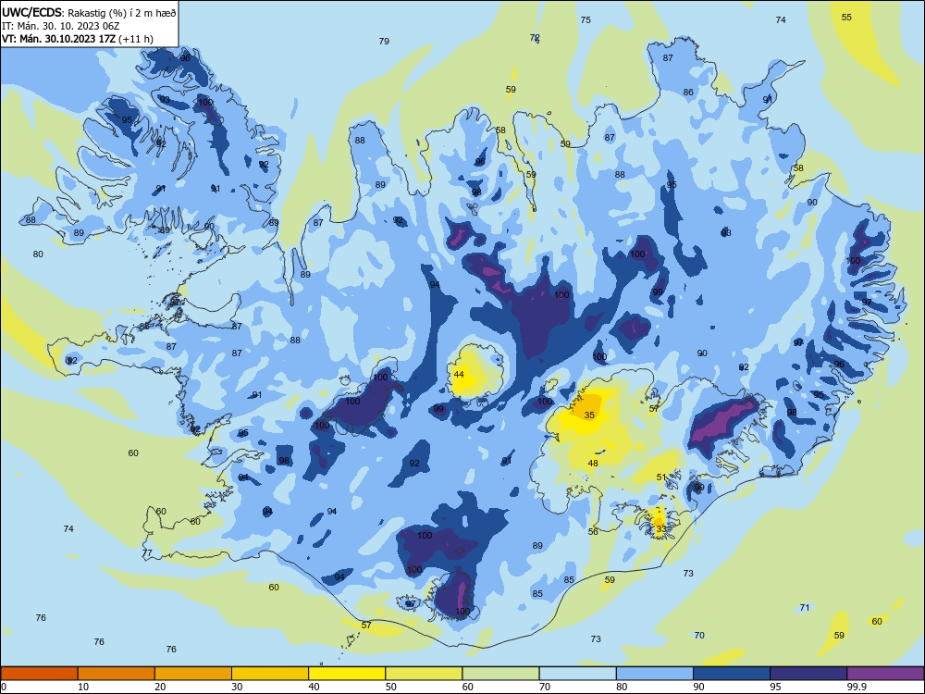Select the legend tick label '30'
925x694 pixels.
[237, 687]
